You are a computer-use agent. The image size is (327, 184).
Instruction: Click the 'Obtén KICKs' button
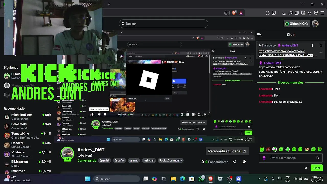pyautogui.click(x=297, y=24)
